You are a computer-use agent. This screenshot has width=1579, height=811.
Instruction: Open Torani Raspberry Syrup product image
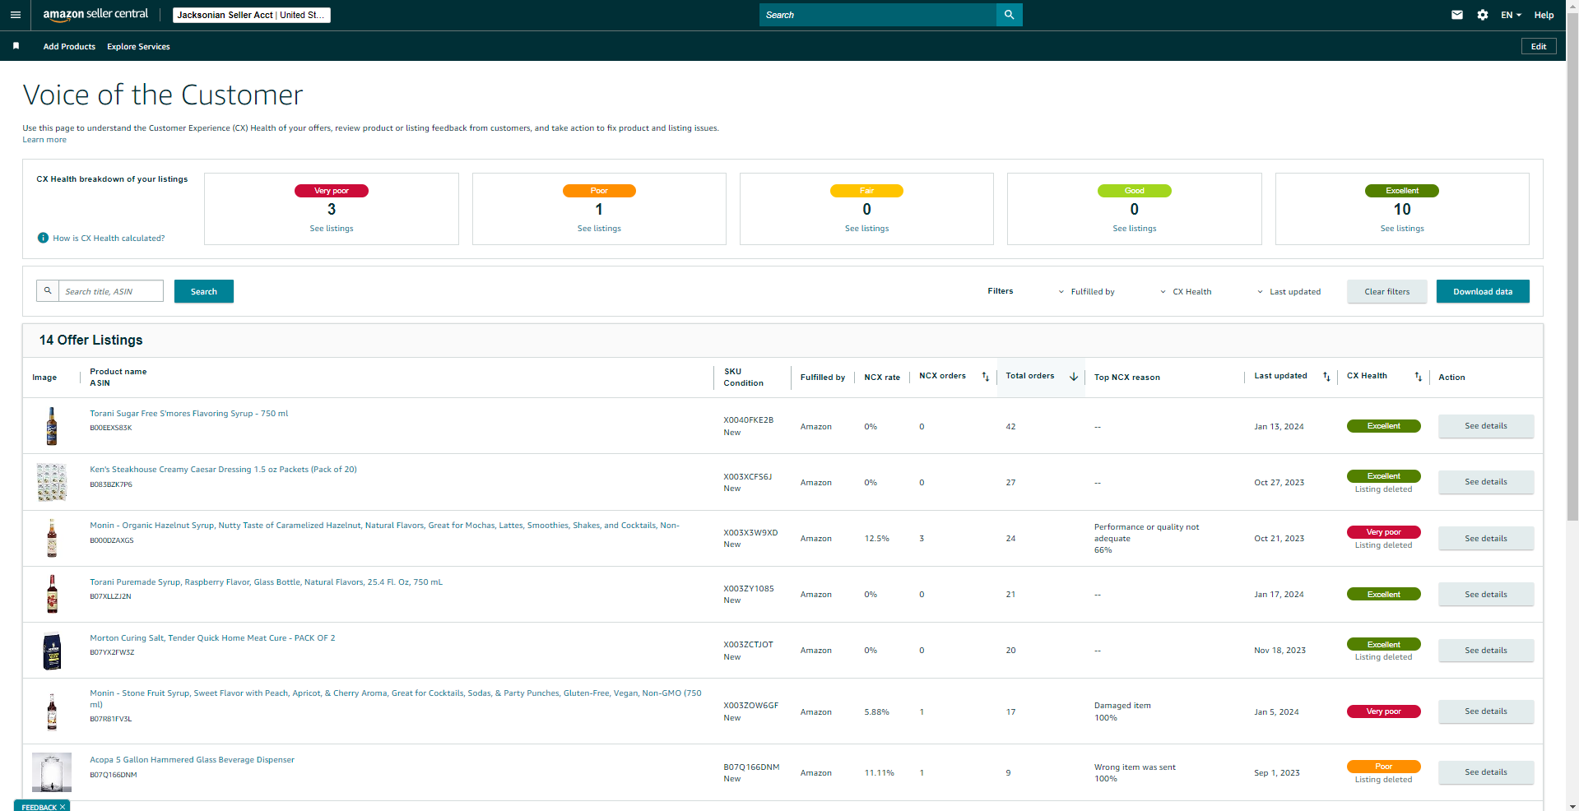pyautogui.click(x=52, y=594)
